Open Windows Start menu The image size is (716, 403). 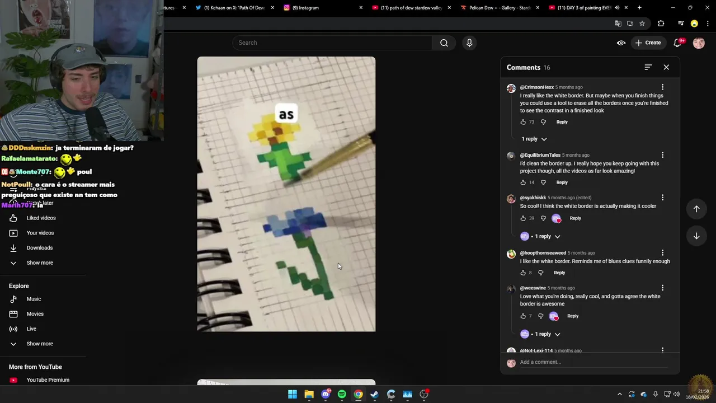click(x=293, y=395)
